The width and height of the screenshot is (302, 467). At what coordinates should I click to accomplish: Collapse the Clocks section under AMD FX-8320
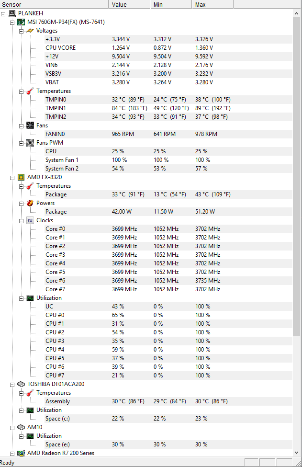[x=21, y=221]
